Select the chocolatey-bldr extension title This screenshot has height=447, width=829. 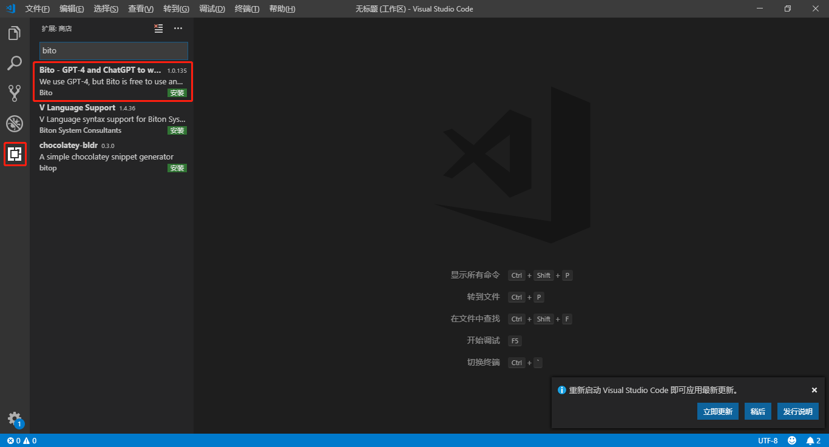(x=69, y=145)
